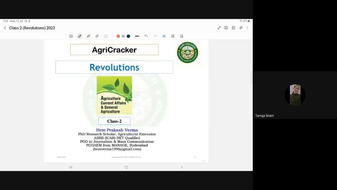Click PGD in Journalism & Mass Communication line
The width and height of the screenshot is (337, 190).
pos(117,141)
